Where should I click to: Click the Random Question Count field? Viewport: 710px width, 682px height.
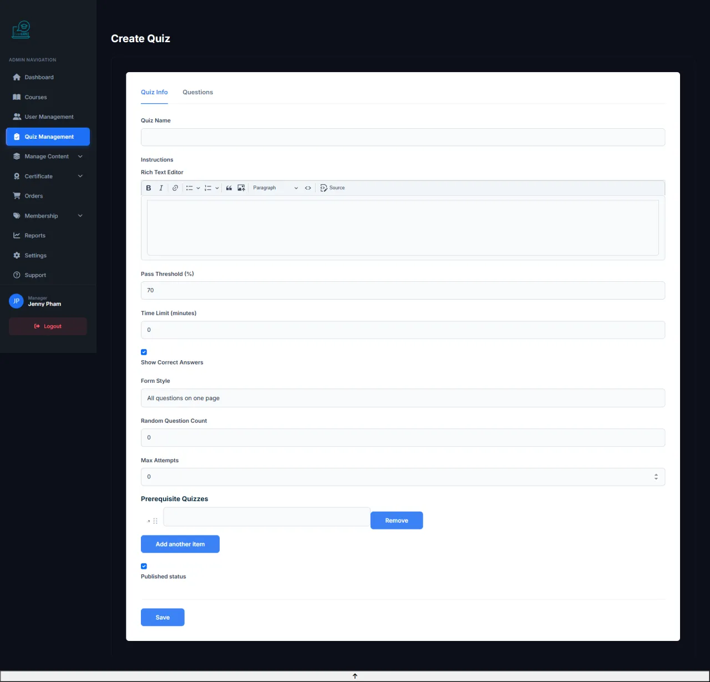403,437
